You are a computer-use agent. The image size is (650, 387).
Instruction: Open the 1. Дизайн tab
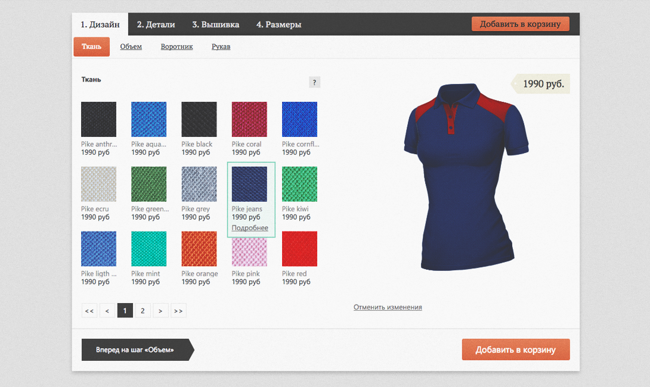click(100, 24)
